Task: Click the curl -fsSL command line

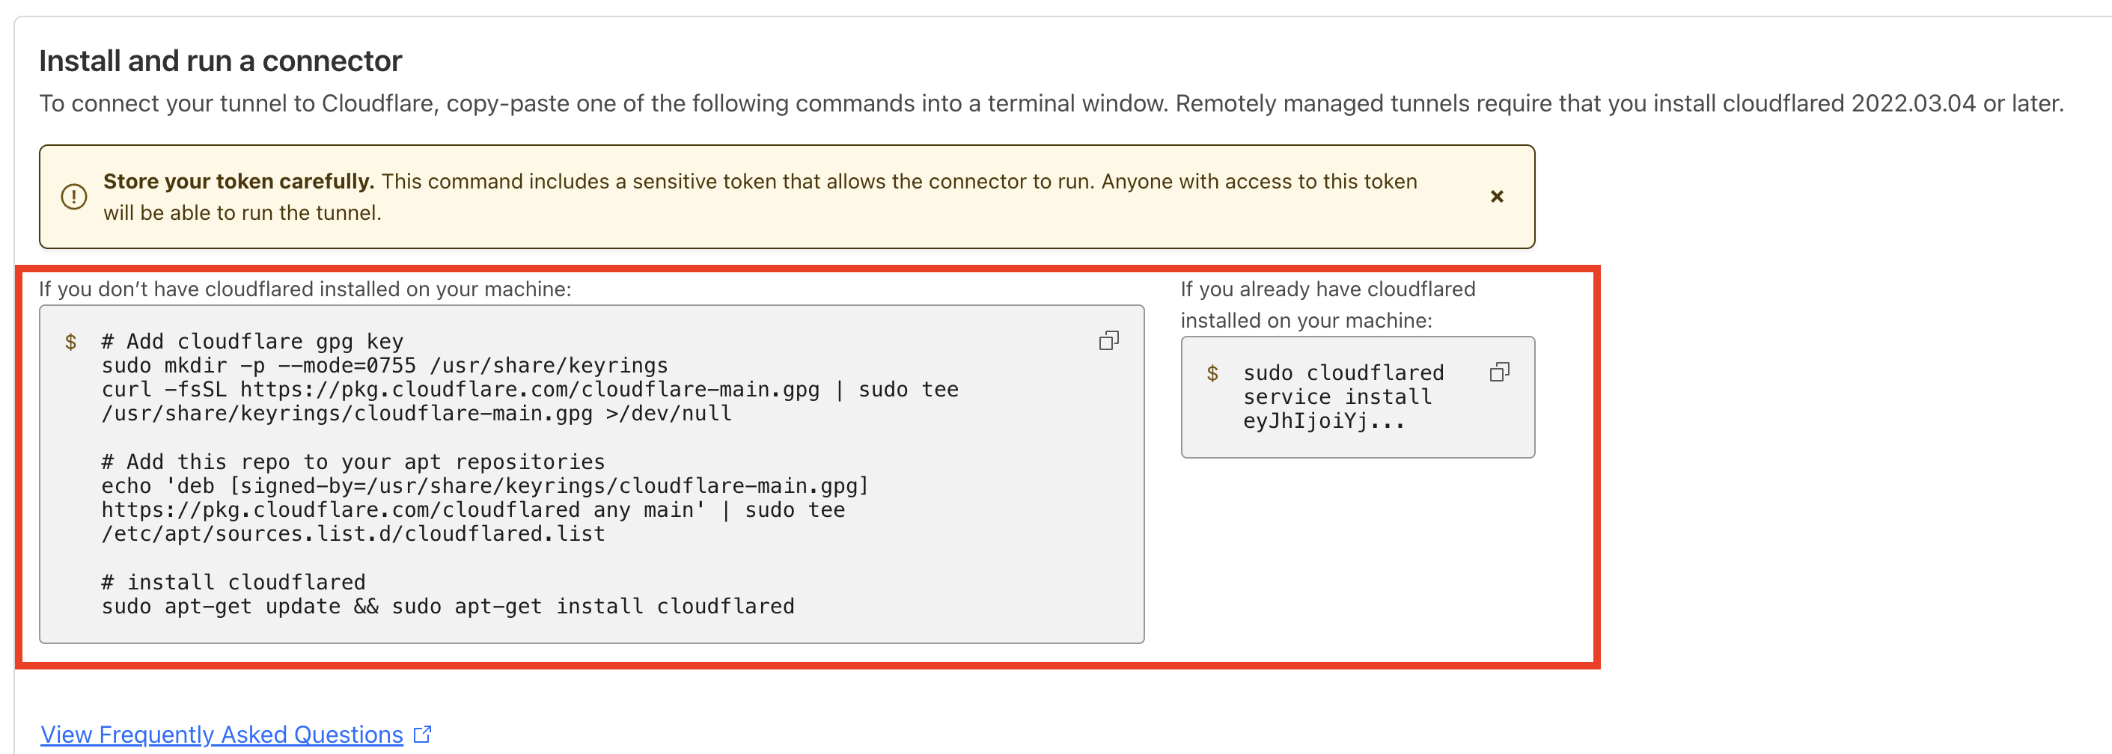Action: [x=530, y=389]
